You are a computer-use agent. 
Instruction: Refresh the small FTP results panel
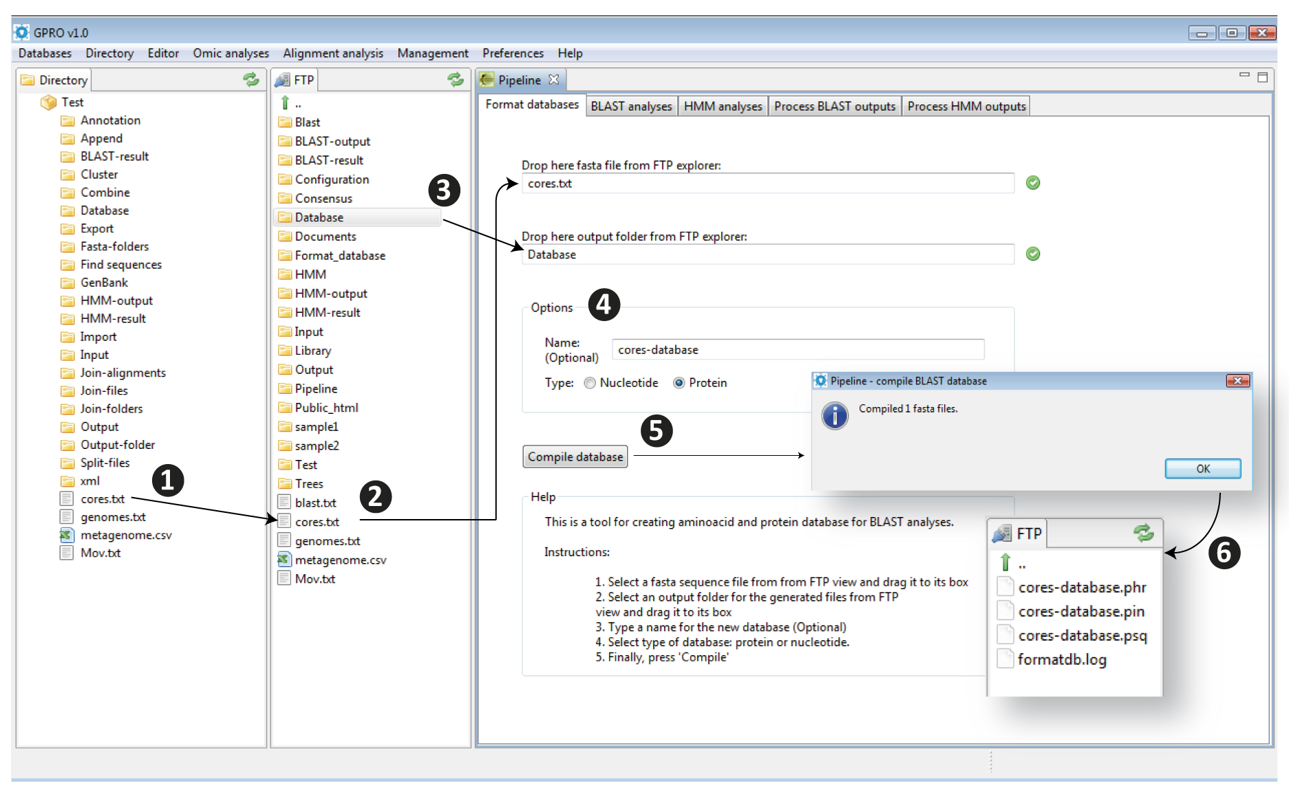pos(1143,533)
